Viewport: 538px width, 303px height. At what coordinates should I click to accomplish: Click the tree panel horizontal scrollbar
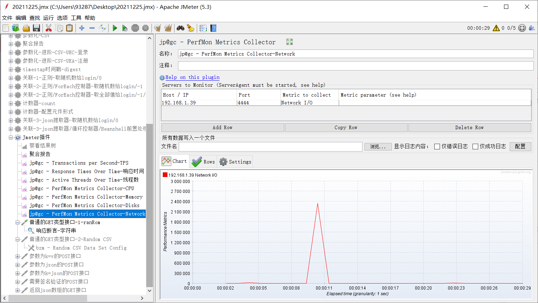click(x=48, y=298)
